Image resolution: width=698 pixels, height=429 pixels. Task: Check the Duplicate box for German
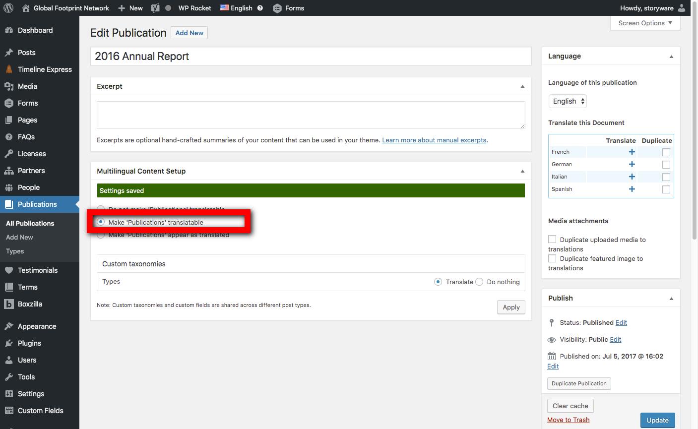point(666,165)
